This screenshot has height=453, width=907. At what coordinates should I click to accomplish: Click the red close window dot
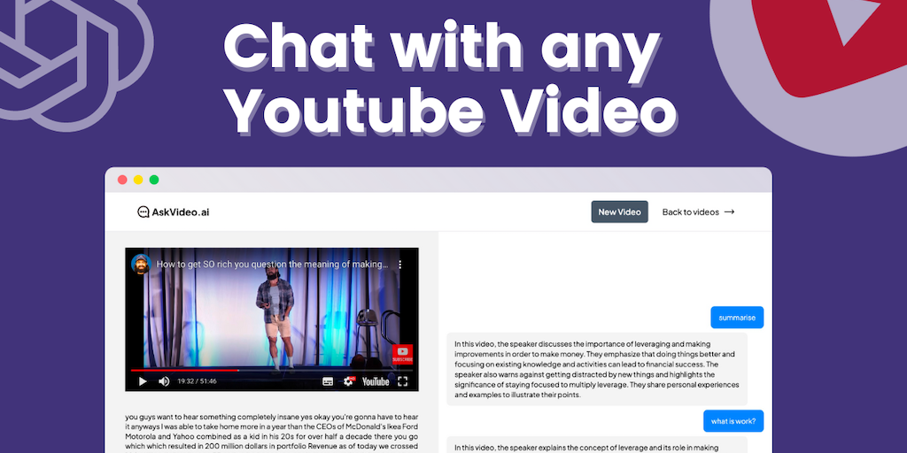tap(122, 180)
